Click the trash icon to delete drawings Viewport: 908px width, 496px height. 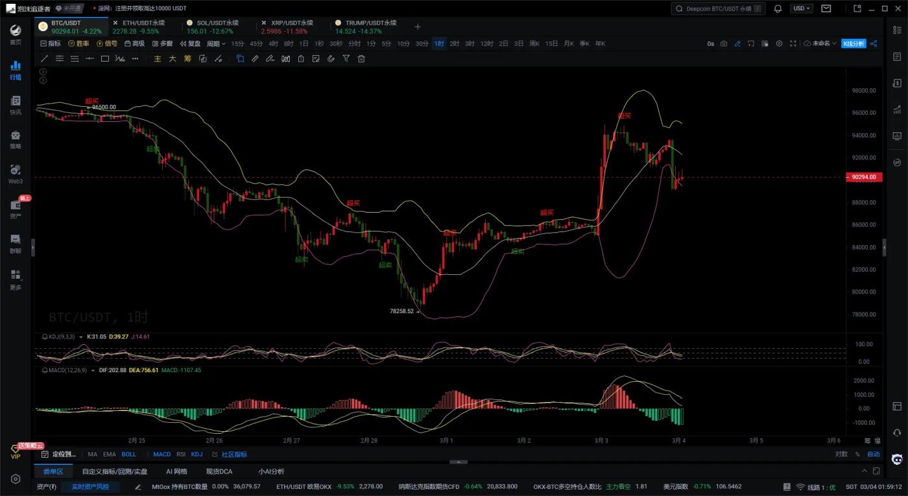361,58
